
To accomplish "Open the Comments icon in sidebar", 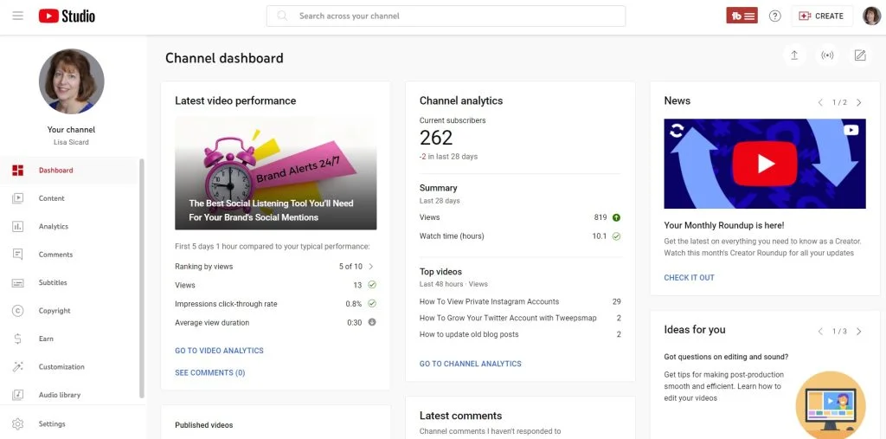I will click(x=18, y=254).
